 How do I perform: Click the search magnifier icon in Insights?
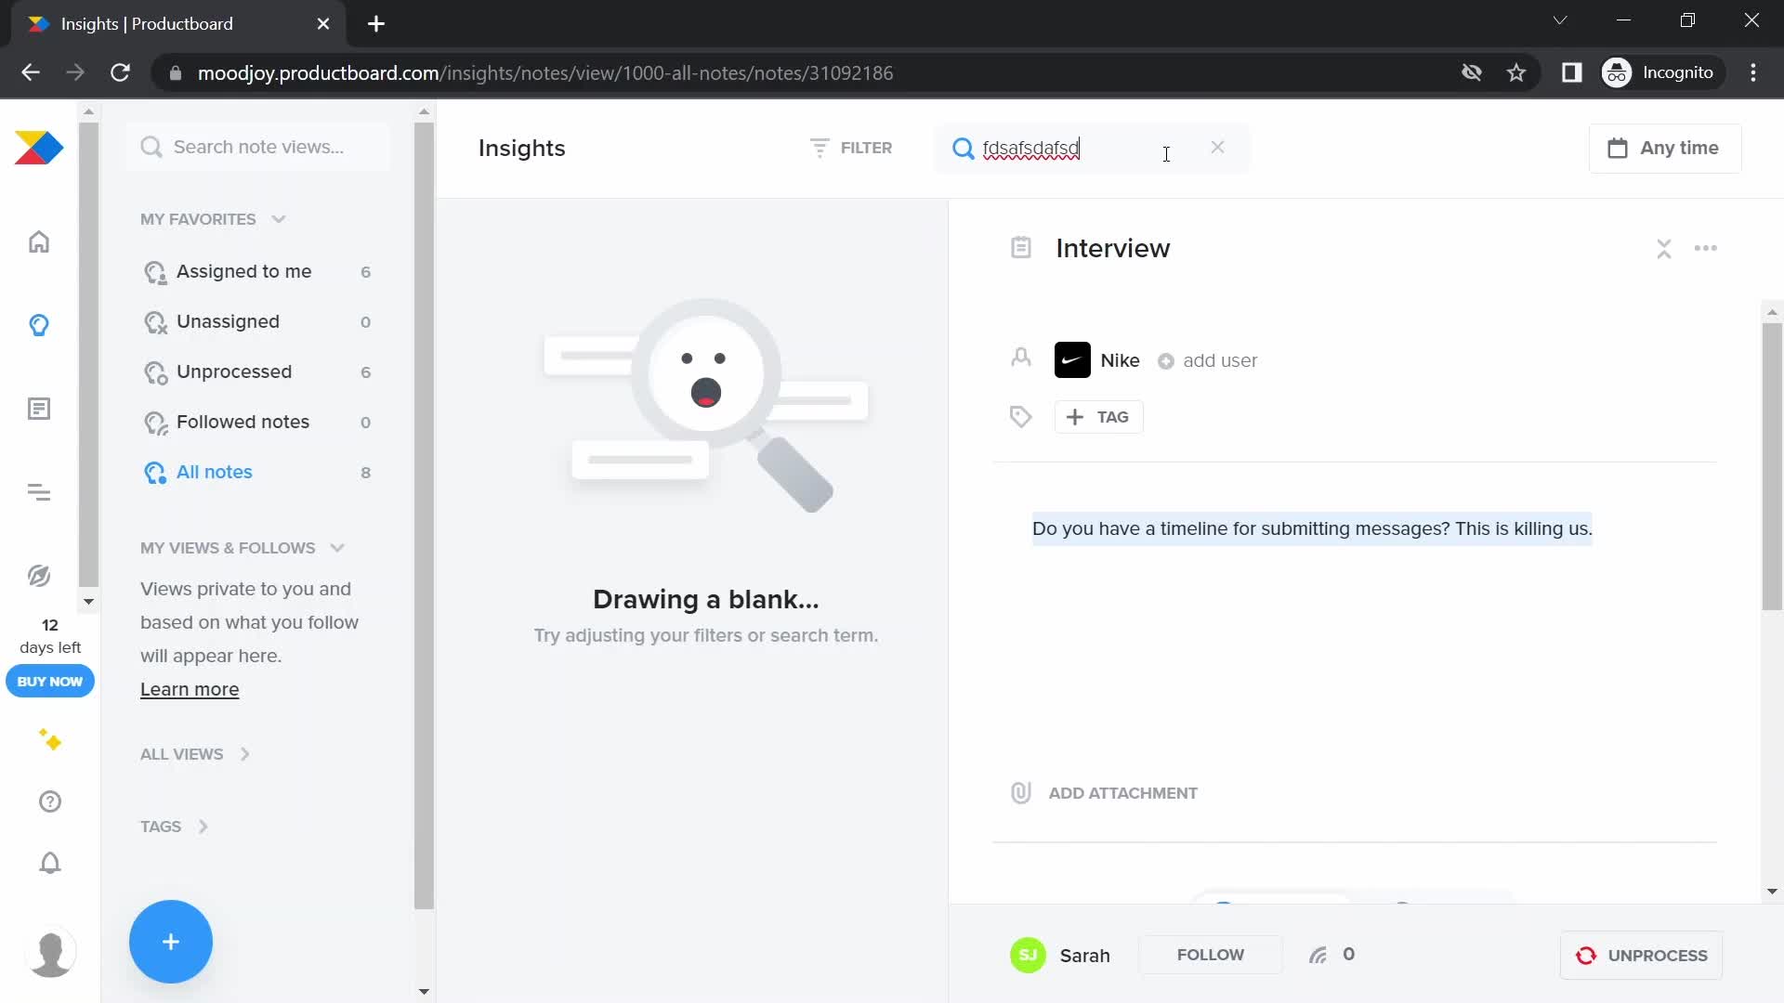pos(965,147)
